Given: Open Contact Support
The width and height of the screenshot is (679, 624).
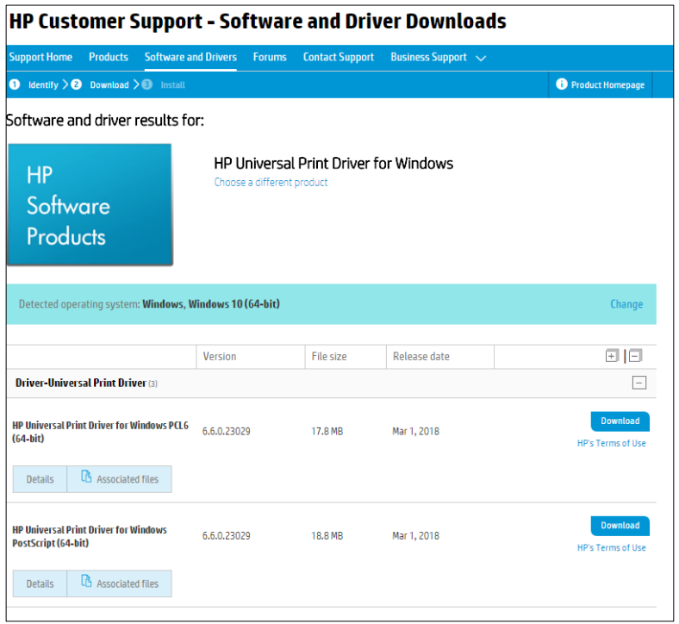Looking at the screenshot, I should tap(338, 57).
